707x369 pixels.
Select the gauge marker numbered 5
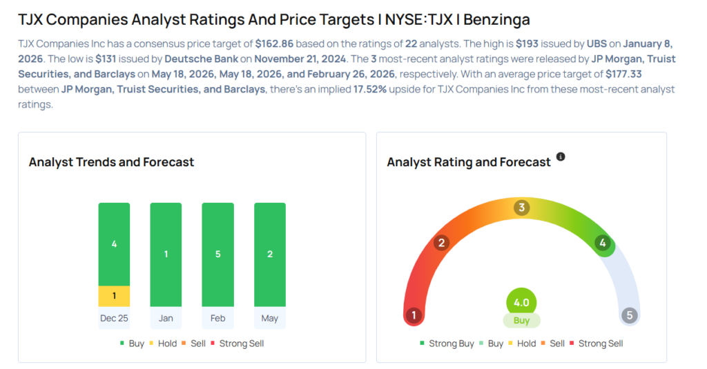(x=630, y=315)
